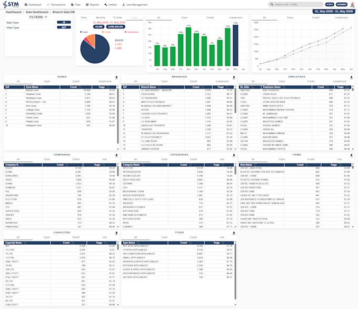The height and width of the screenshot is (309, 358).
Task: Open the Dashboard menu
Action: click(33, 5)
